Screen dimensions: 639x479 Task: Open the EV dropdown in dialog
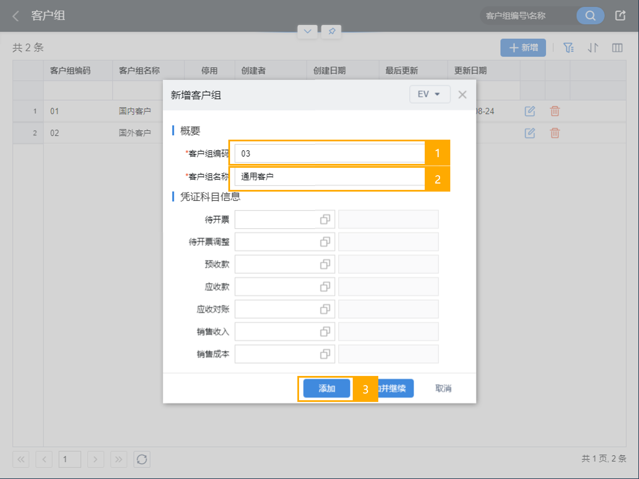click(x=429, y=94)
